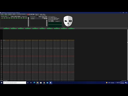Viewport: 128px width, 96px height.
Task: Expand effect columns for last channel
Action: [74, 29]
